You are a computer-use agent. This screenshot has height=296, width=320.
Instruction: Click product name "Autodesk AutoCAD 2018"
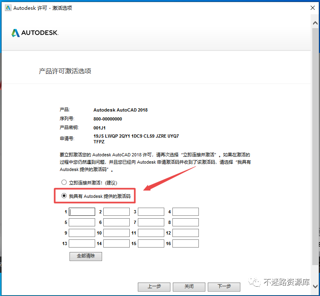pyautogui.click(x=120, y=110)
